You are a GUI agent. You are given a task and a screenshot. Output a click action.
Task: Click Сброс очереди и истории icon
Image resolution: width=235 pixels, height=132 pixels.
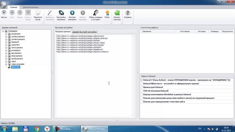click(95, 13)
